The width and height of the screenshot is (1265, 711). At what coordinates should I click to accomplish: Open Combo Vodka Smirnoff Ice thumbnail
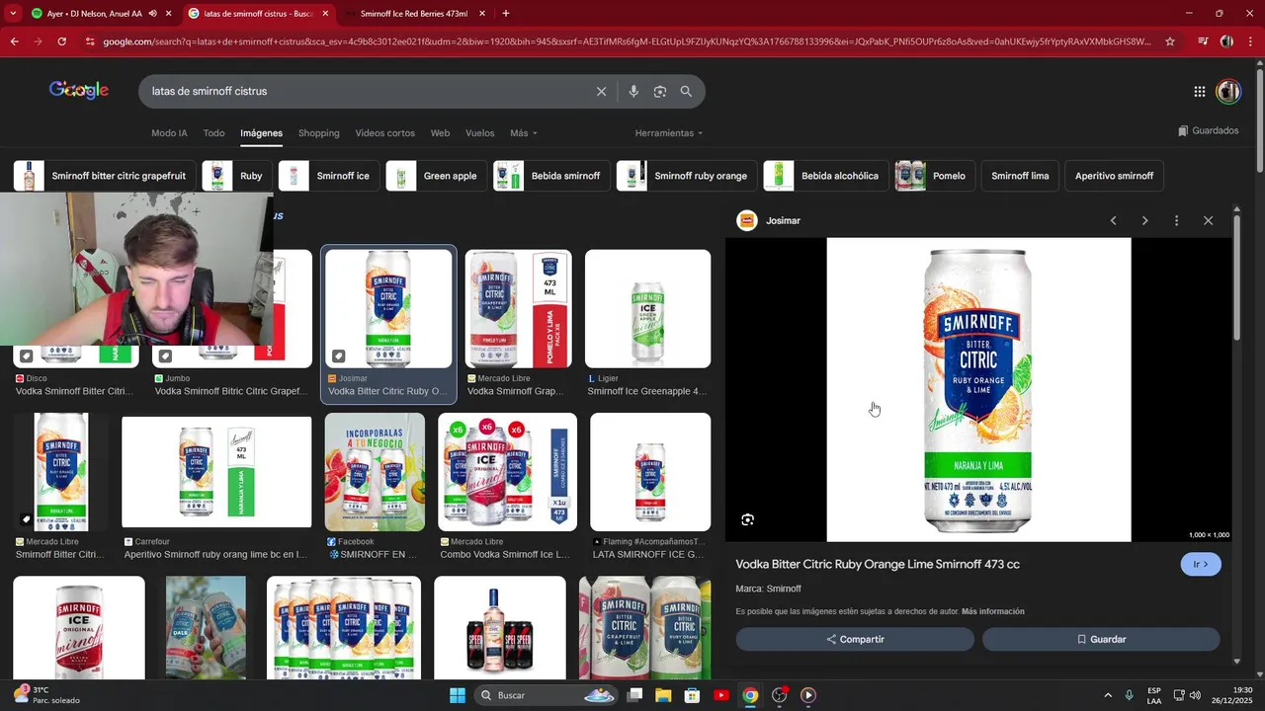[507, 472]
